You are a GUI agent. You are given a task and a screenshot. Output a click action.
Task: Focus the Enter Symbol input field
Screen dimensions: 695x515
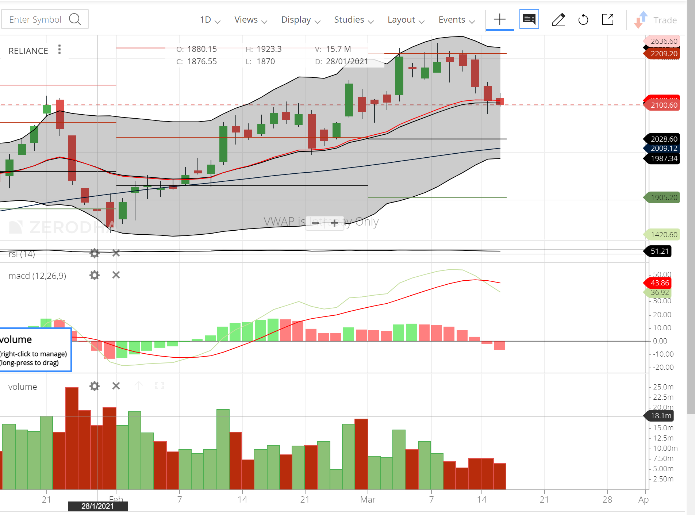(45, 19)
